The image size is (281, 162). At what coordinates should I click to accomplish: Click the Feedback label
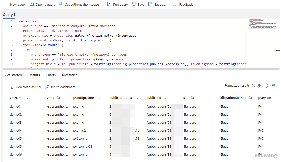coord(186,5)
